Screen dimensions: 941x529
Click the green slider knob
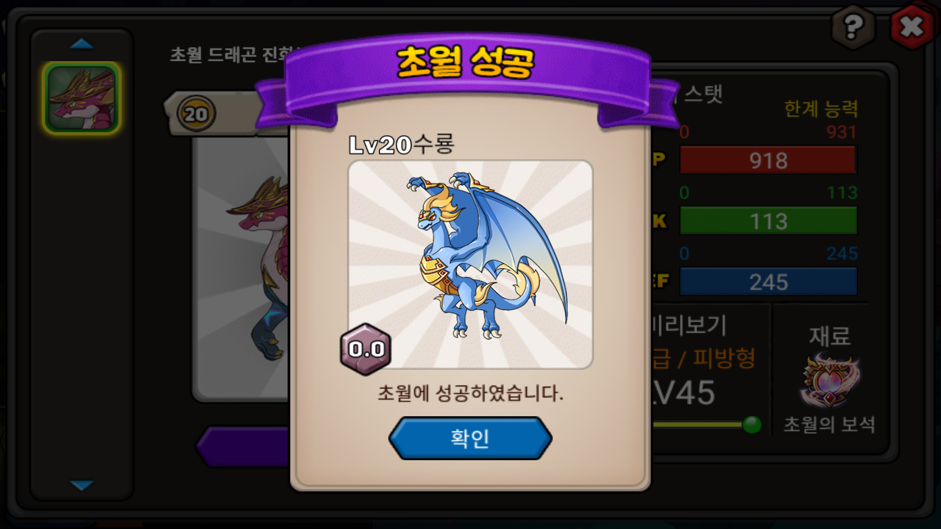click(x=752, y=424)
